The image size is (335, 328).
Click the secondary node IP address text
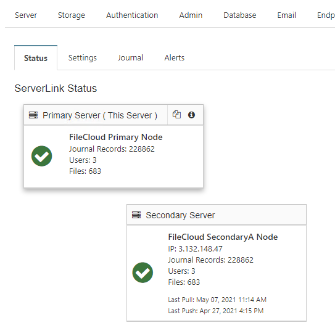coord(195,249)
